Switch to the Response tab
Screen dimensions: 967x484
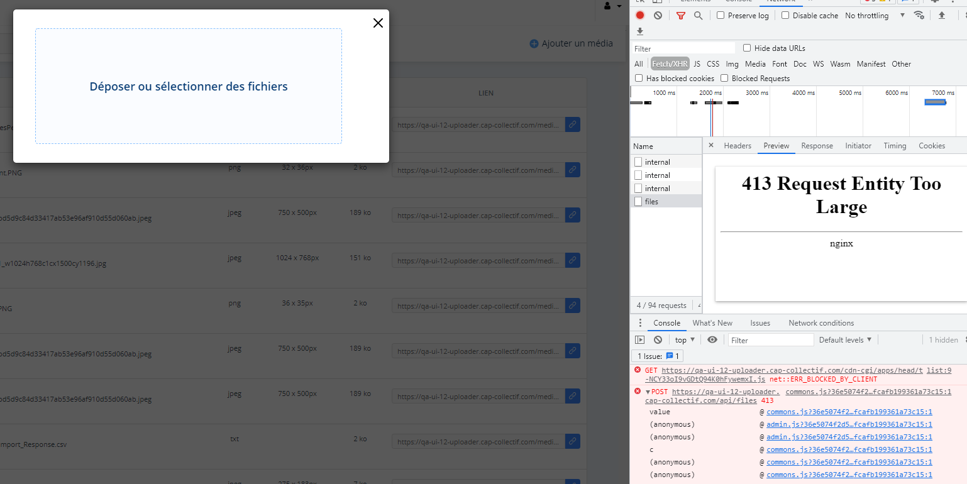[816, 145]
